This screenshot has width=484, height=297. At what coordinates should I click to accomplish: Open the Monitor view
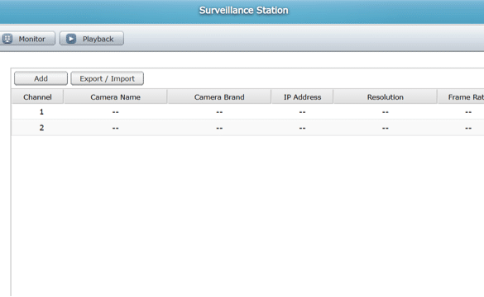[x=27, y=39]
